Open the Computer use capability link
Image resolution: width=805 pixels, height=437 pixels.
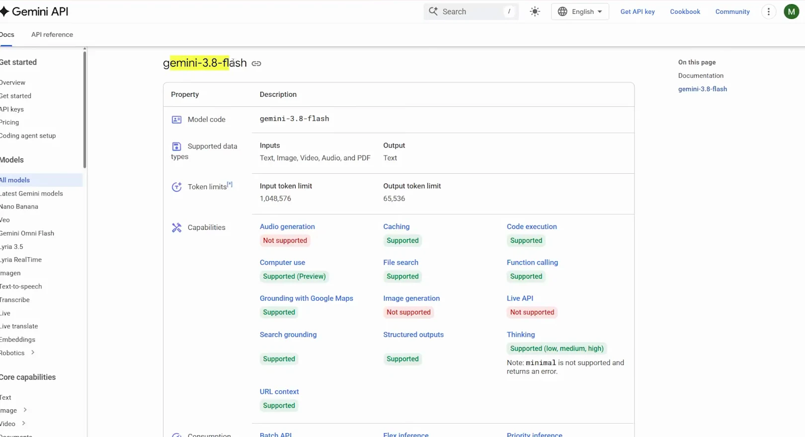pos(282,263)
